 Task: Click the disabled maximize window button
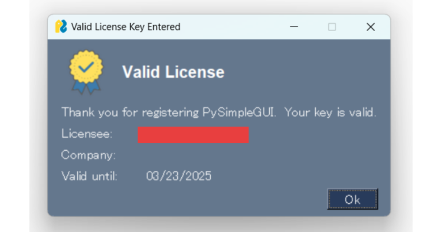click(331, 27)
